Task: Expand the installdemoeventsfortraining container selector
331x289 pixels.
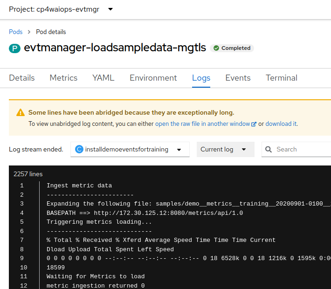Action: pos(130,149)
